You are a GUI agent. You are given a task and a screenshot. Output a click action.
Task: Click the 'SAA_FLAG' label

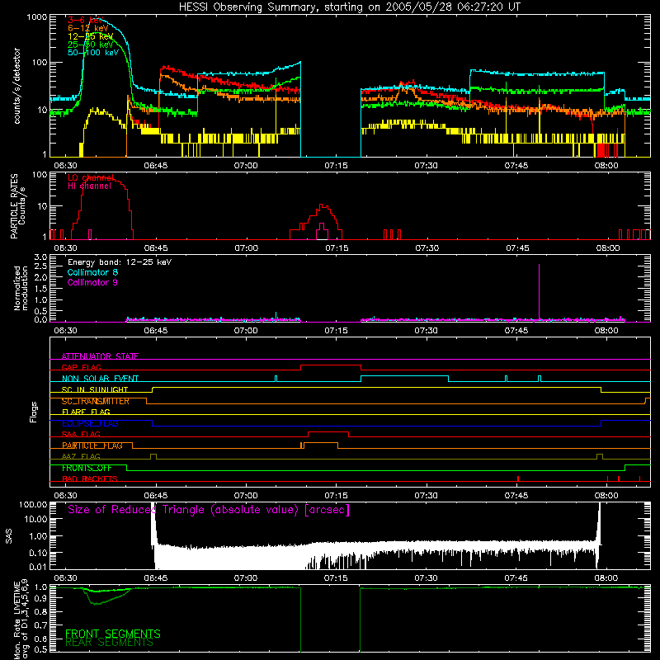[x=81, y=435]
